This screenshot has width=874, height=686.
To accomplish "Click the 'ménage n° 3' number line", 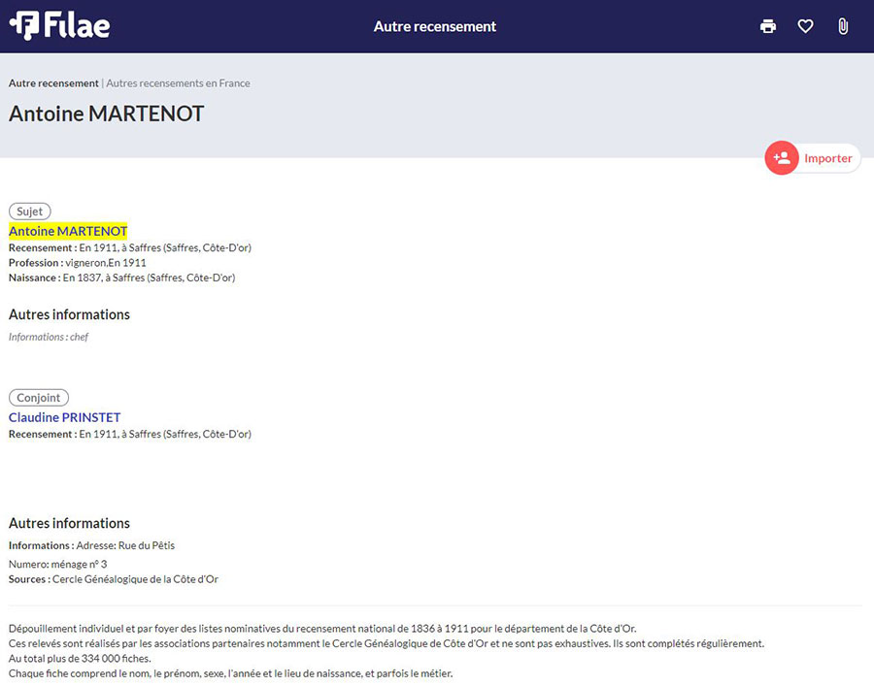I will coord(58,564).
